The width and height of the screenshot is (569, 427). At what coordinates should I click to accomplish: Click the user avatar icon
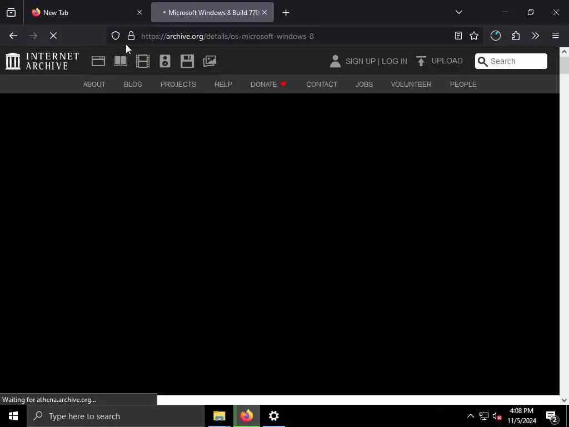(335, 61)
